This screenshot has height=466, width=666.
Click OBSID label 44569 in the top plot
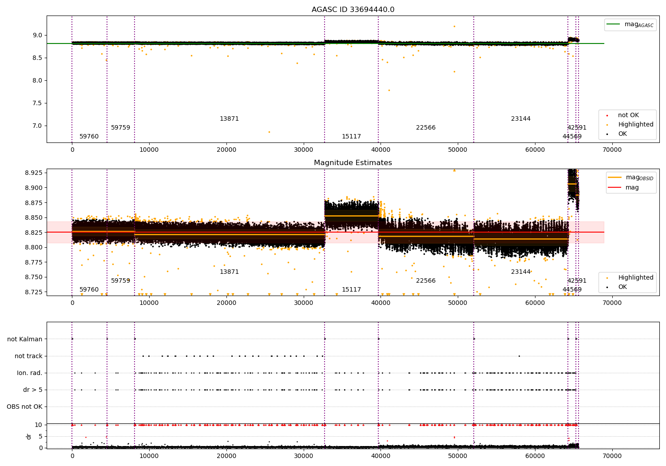pos(572,137)
